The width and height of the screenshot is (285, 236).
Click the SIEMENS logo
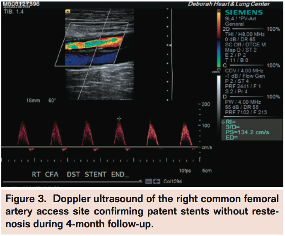244,12
